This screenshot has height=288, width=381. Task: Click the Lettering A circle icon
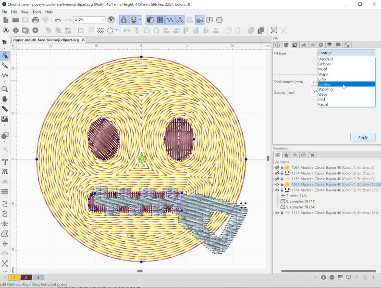6,30
